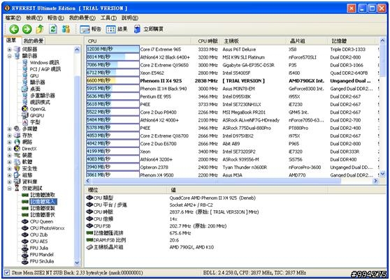Select the Core i7 Extreme 965 row

pyautogui.click(x=232, y=49)
